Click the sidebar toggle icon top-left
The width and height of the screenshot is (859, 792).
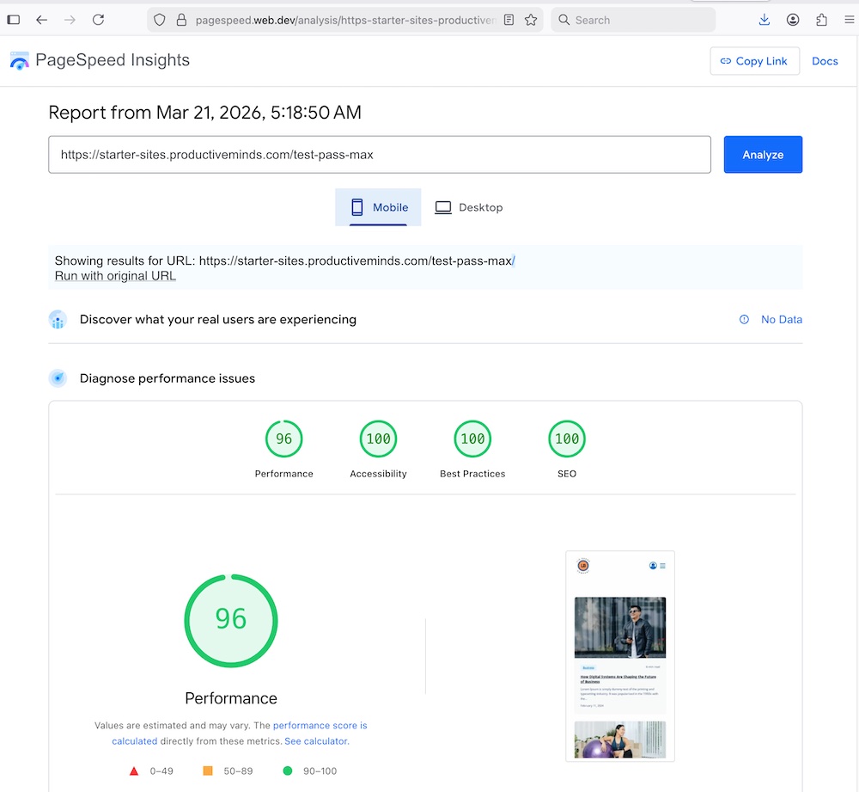click(x=13, y=19)
